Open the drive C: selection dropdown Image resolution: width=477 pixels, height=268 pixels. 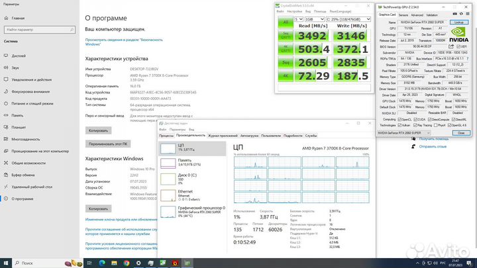coord(348,19)
